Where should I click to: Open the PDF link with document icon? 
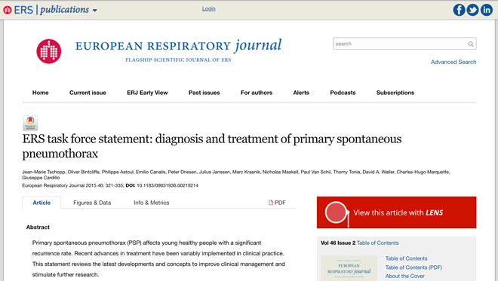277,203
